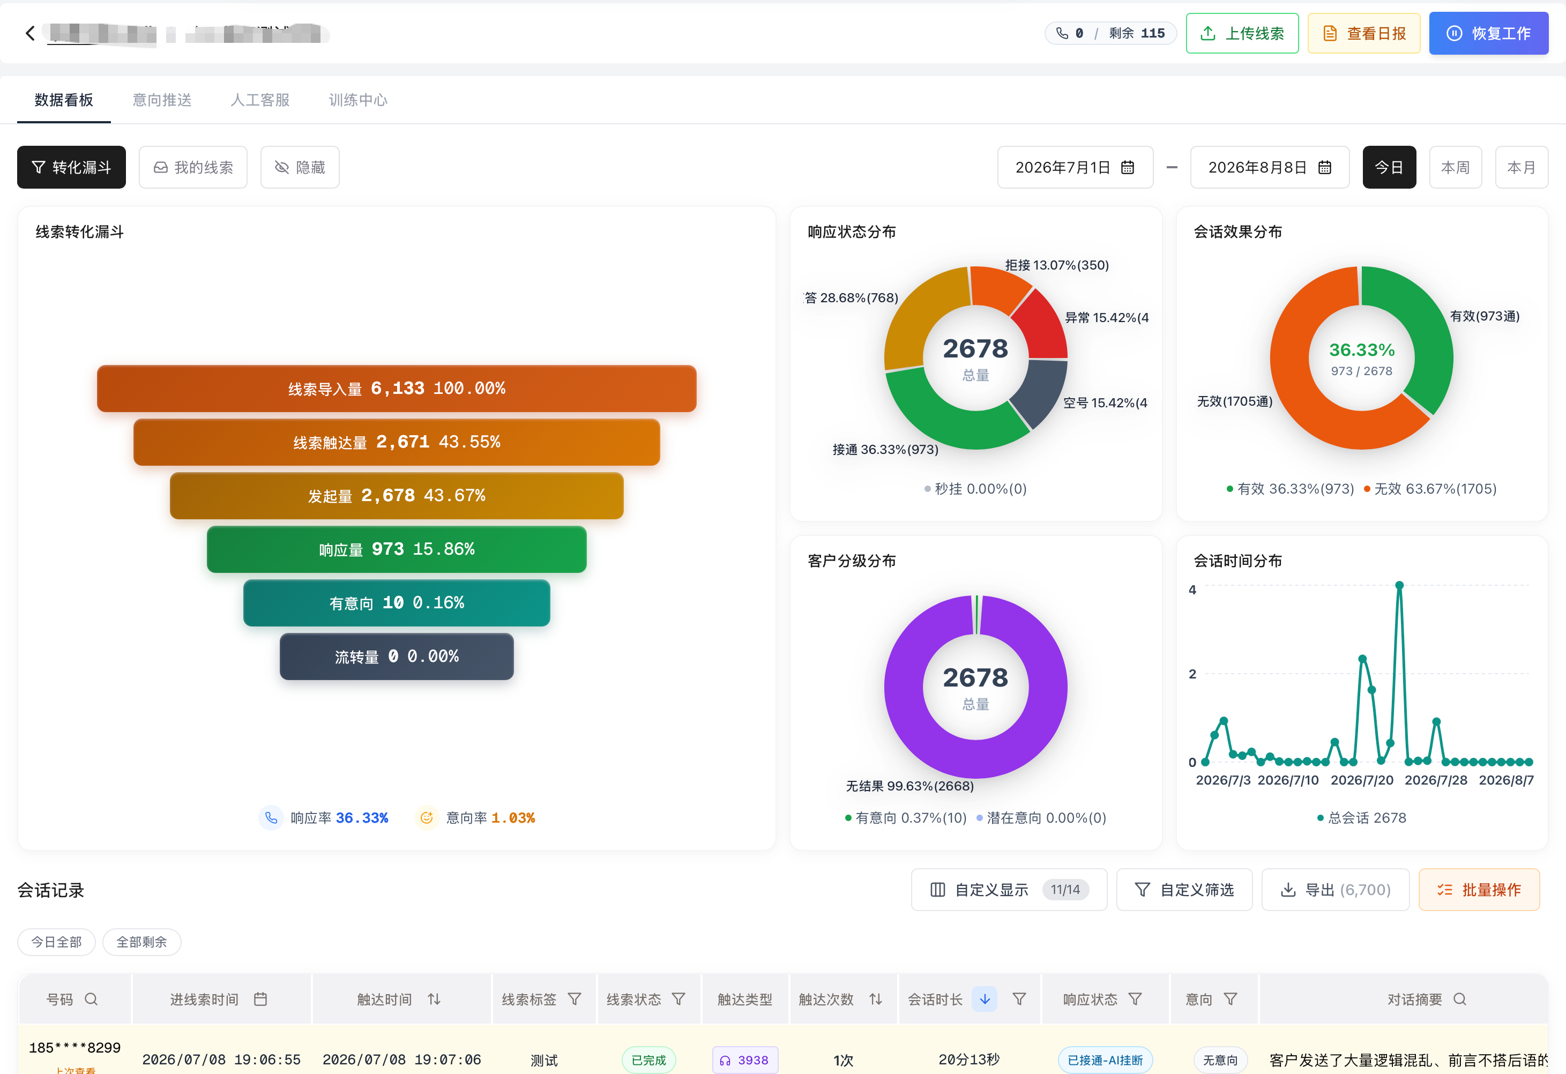The image size is (1566, 1074).
Task: Open 上传线索 upload button
Action: [1241, 33]
